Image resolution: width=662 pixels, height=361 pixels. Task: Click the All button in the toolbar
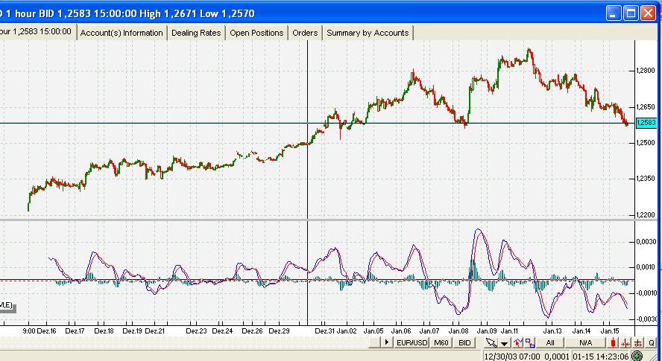[x=550, y=342]
